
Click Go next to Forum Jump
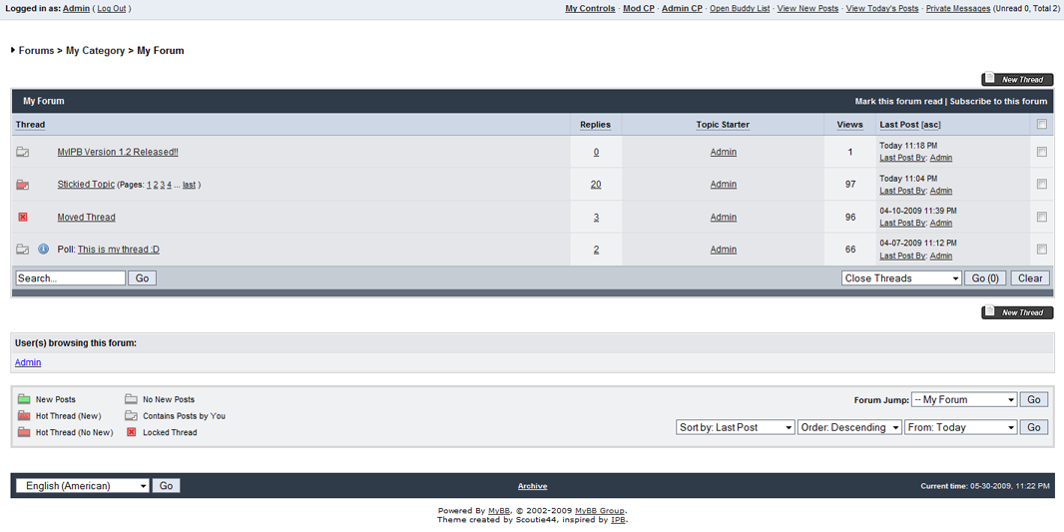point(1033,399)
